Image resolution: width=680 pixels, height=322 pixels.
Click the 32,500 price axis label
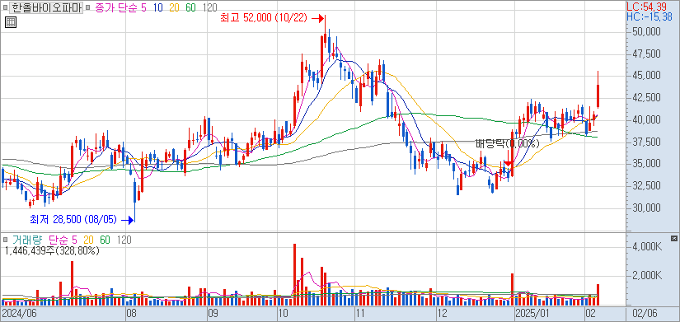click(x=646, y=186)
